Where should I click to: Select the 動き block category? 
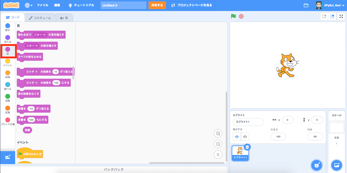(8, 27)
